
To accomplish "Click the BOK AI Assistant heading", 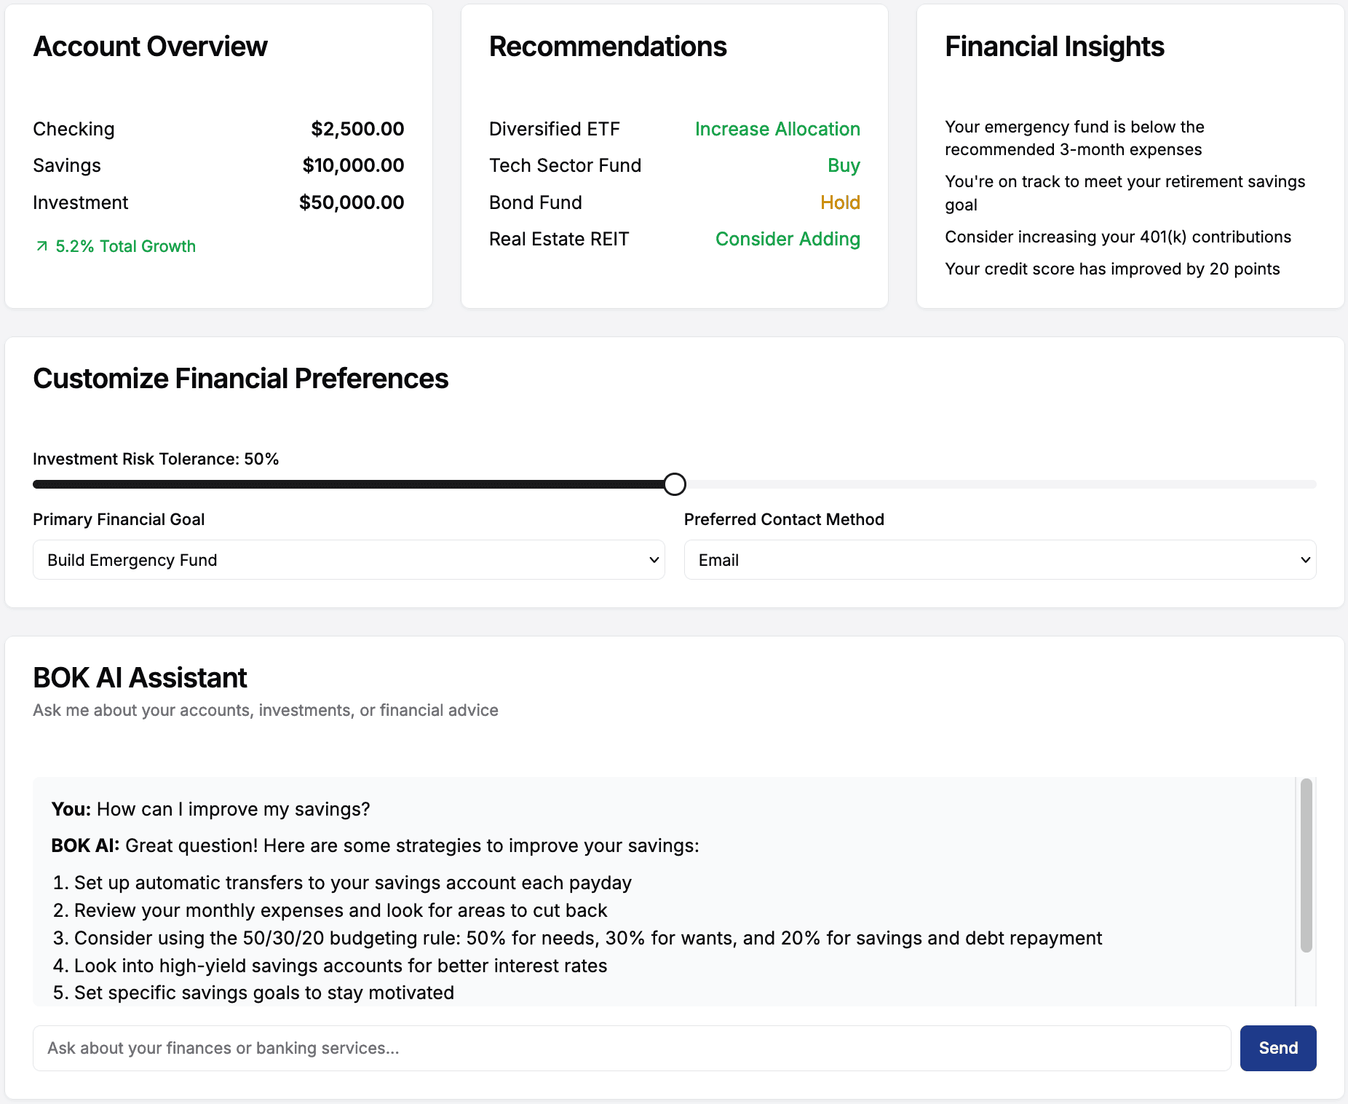I will click(140, 678).
